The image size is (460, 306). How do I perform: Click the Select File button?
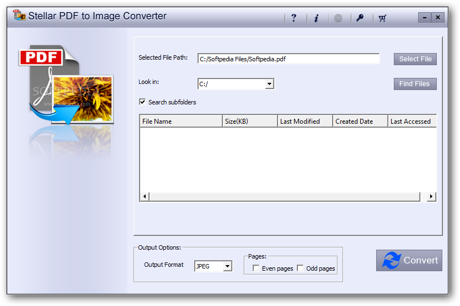tap(415, 59)
